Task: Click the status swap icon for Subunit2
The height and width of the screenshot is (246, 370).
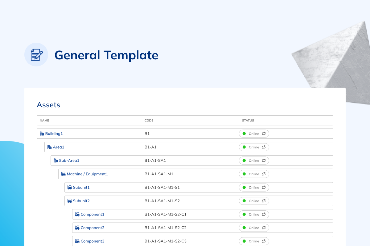Action: [x=264, y=201]
